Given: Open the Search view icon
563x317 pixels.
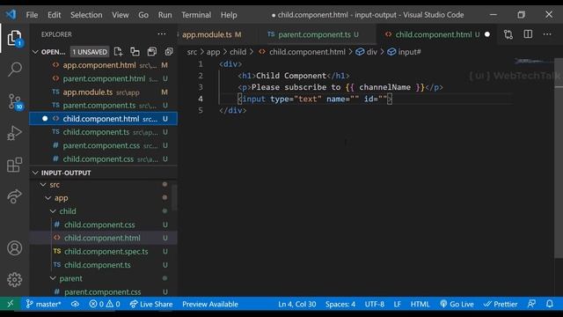Looking at the screenshot, I should click(15, 69).
